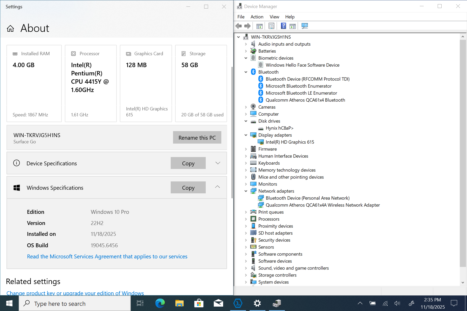Click the Back arrow in Device Manager toolbar
467x311 pixels.
pos(238,26)
